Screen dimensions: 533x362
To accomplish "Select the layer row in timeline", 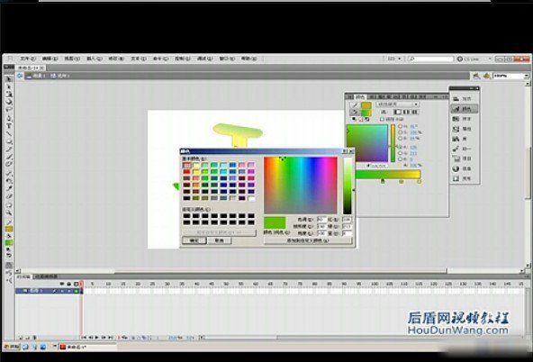I will point(48,291).
